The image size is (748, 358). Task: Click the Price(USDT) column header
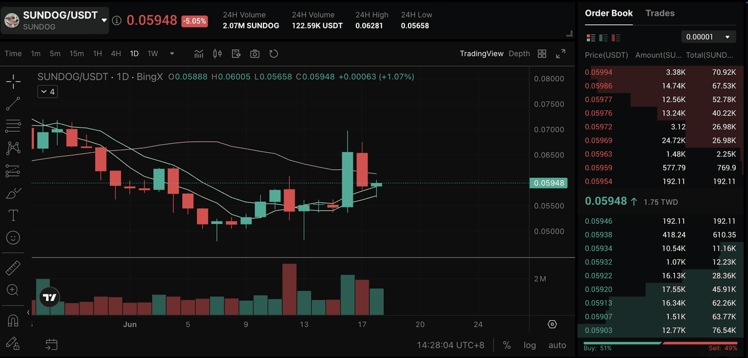coord(607,55)
